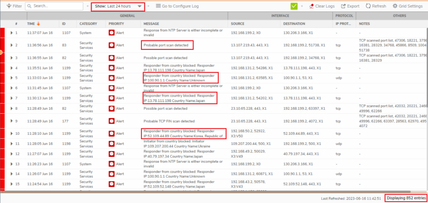Expand log entry row 2
This screenshot has height=203, width=428.
point(12,45)
